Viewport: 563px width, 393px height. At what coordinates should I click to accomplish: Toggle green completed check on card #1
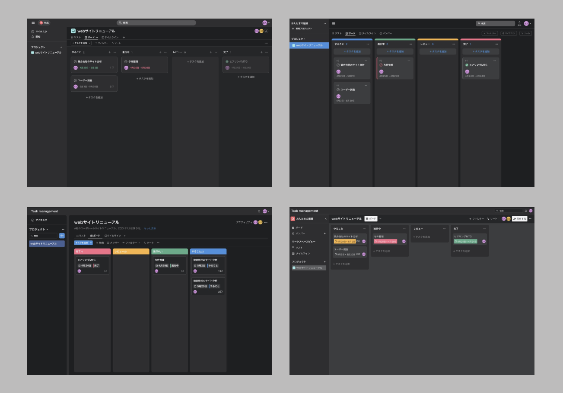(467, 65)
